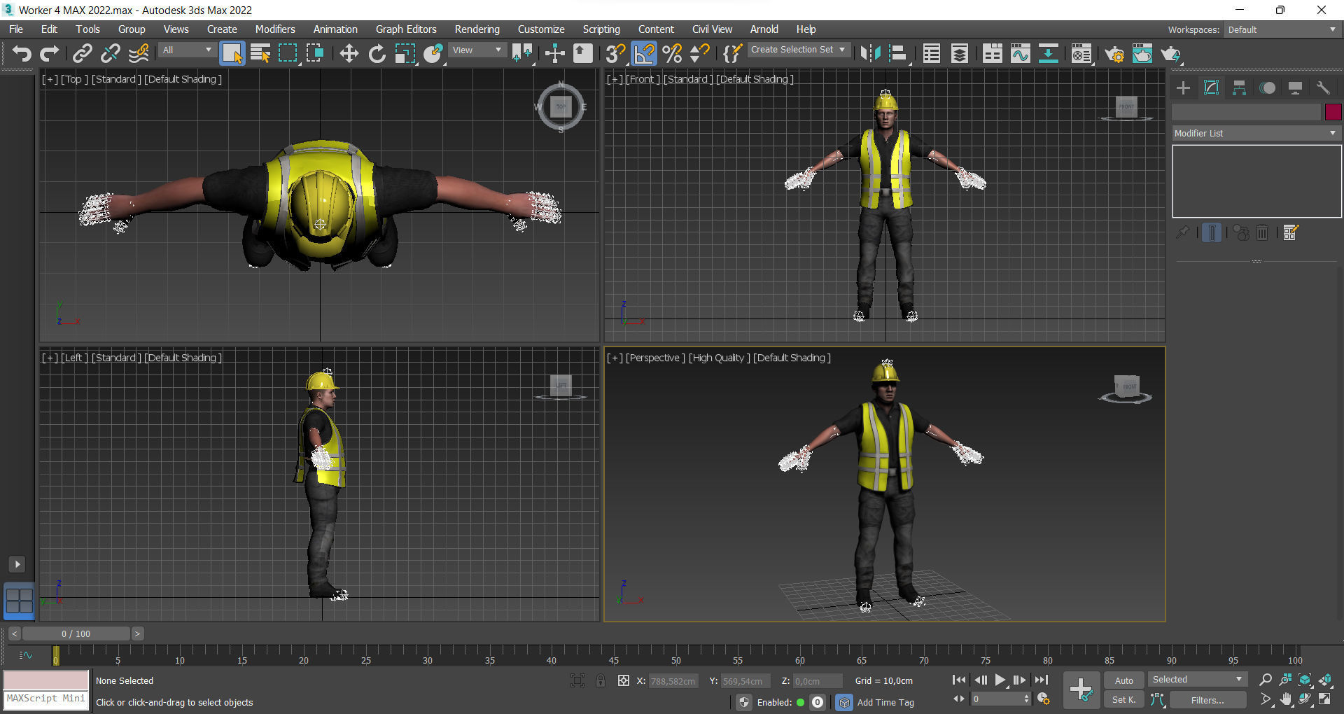Toggle 3D Snaps button
Screen dimensions: 1344x714
tap(615, 53)
